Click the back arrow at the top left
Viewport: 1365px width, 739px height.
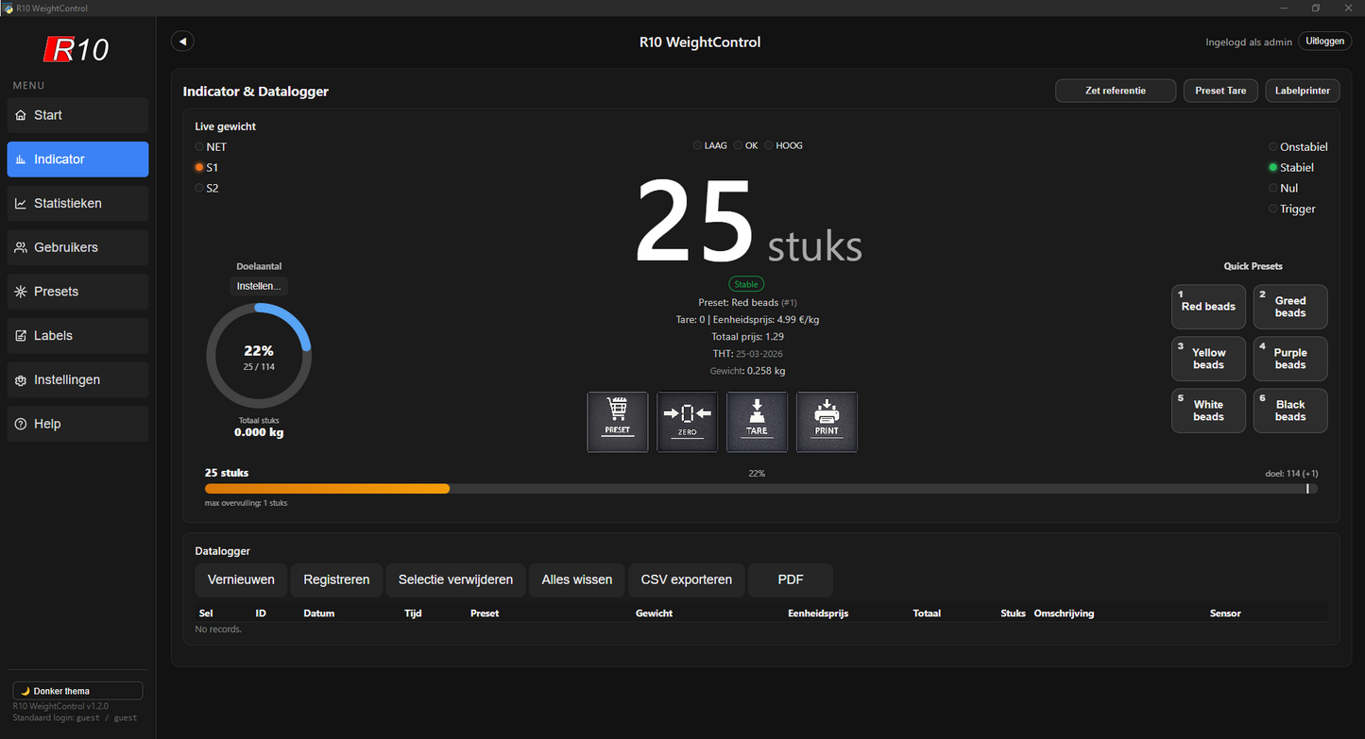click(x=181, y=41)
